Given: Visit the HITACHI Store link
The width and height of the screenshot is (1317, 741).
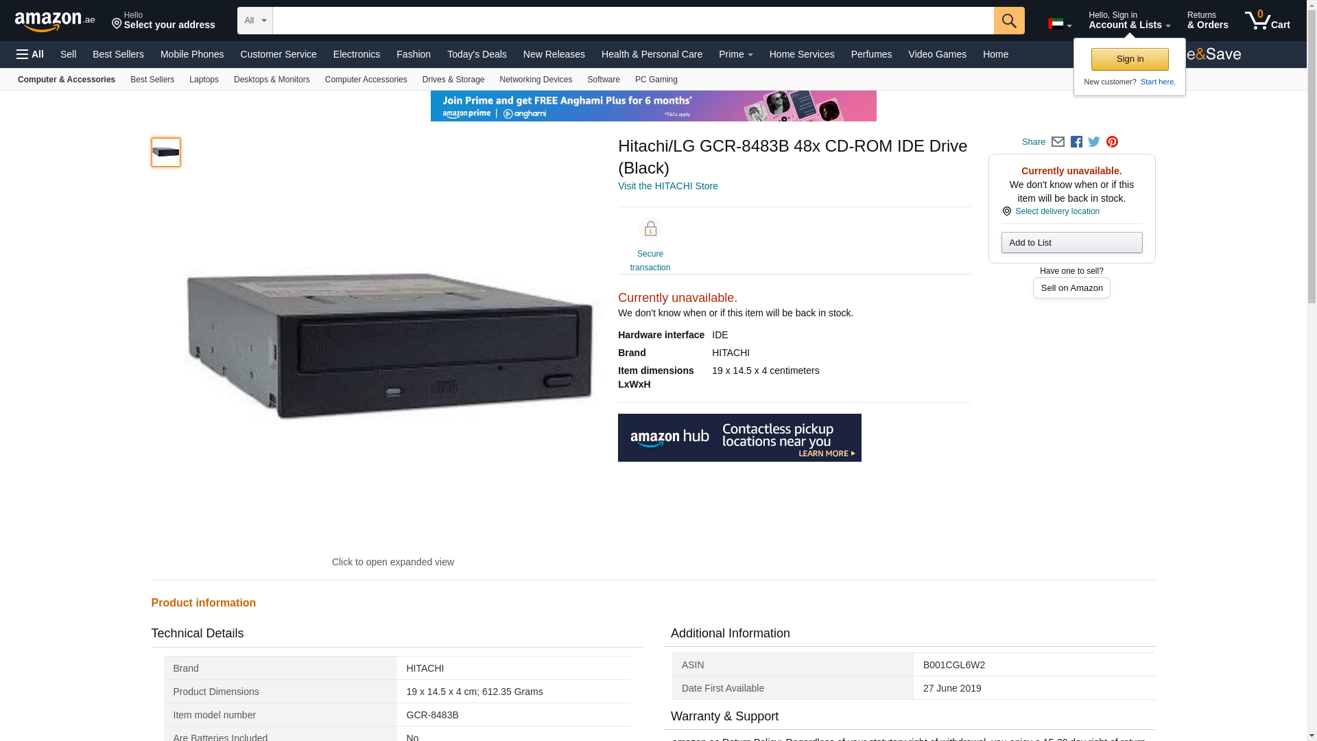Looking at the screenshot, I should (667, 186).
